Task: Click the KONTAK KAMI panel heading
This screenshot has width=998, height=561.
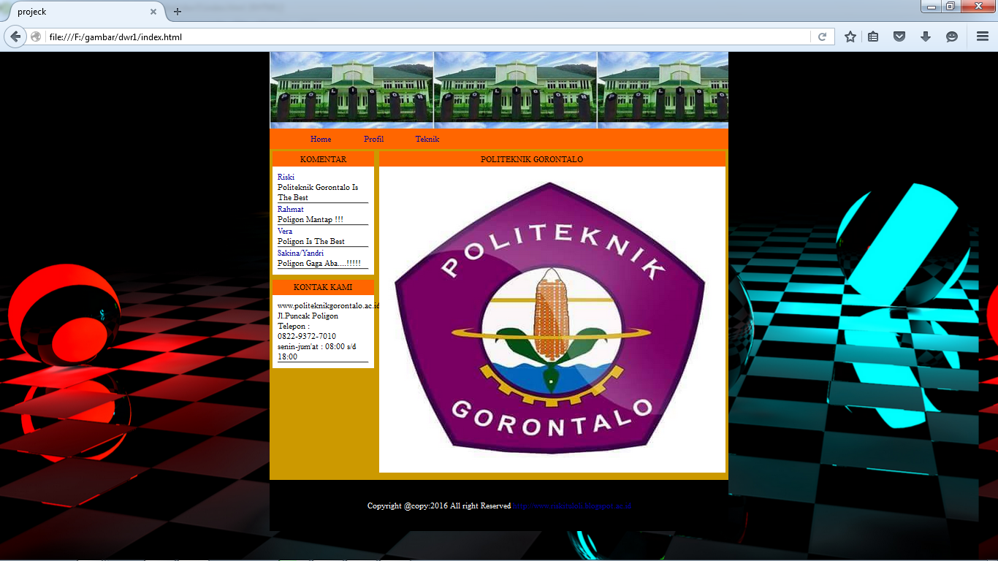Action: point(323,287)
